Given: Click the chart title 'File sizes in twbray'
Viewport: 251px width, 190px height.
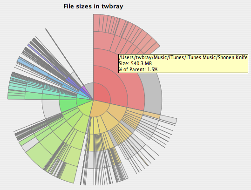Looking at the screenshot, I should pos(93,7).
